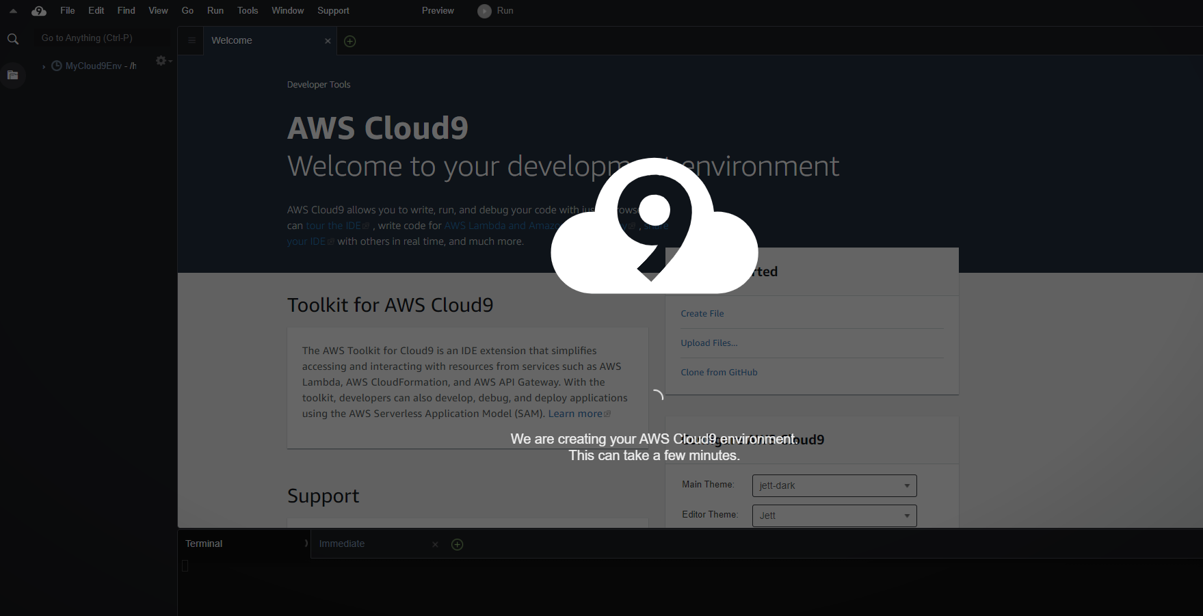The image size is (1203, 616).
Task: Click the Cloud9 logo icon in menu bar
Action: 39,11
